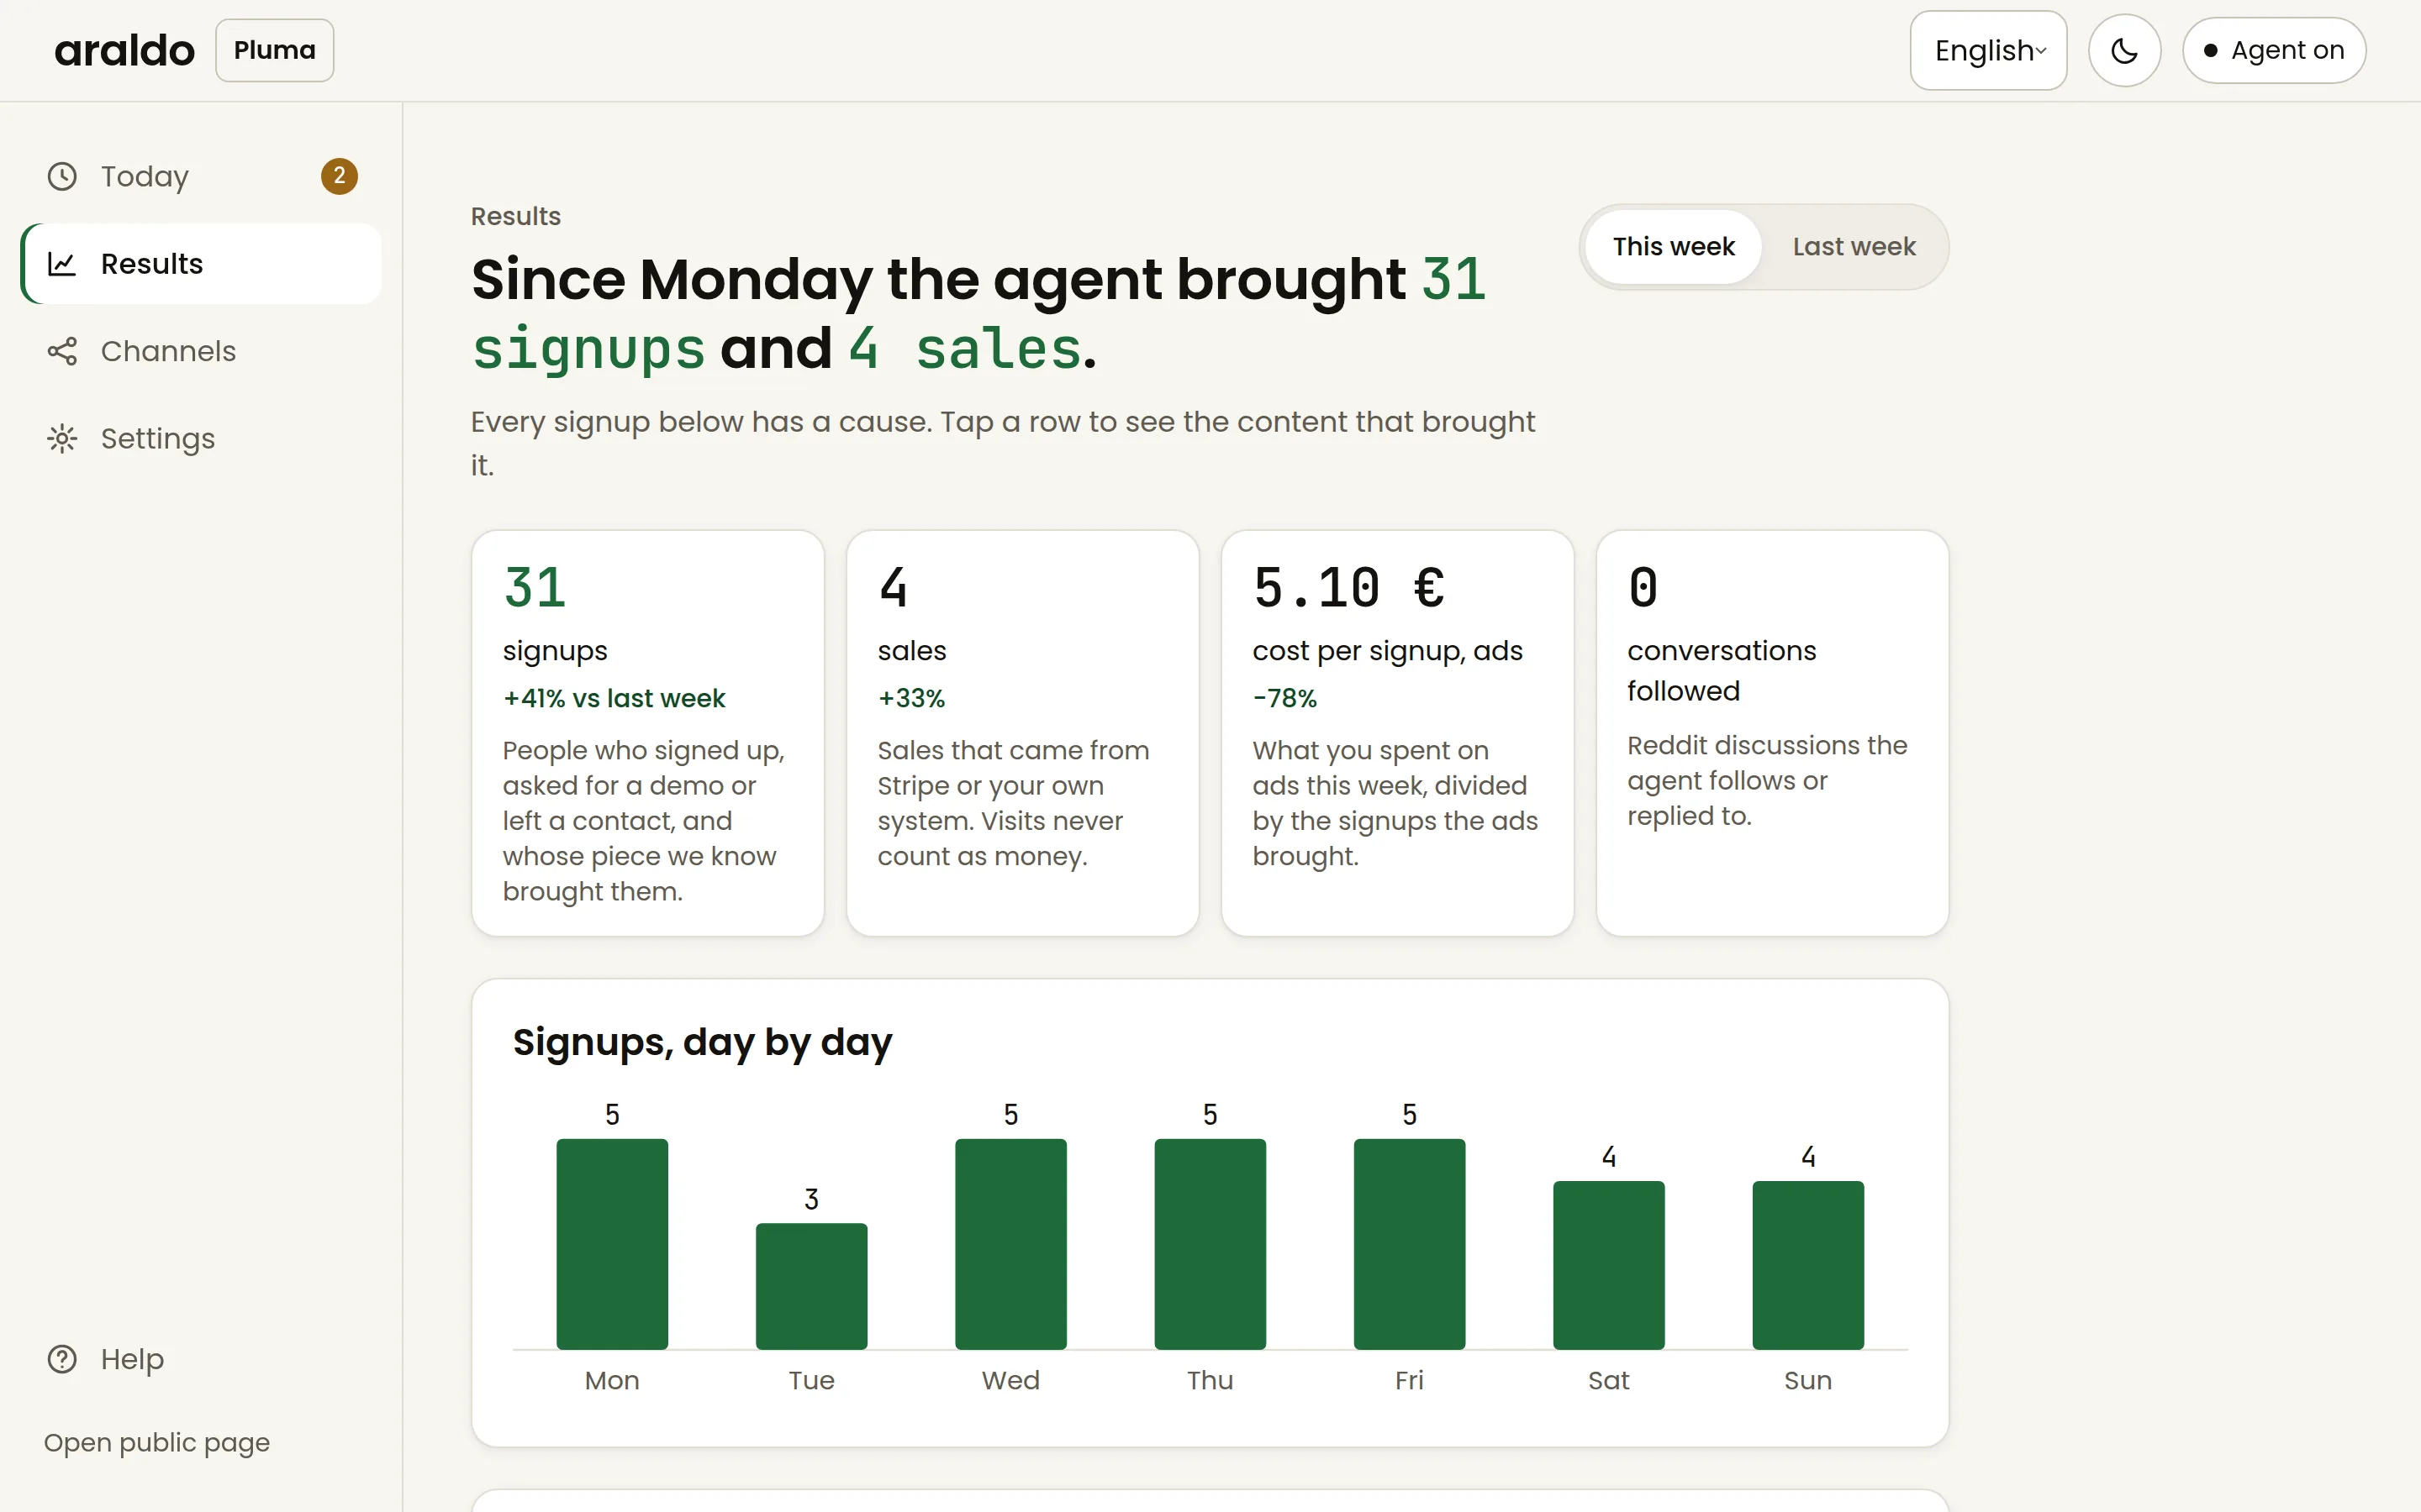
Task: Switch to Last week results
Action: [1854, 247]
